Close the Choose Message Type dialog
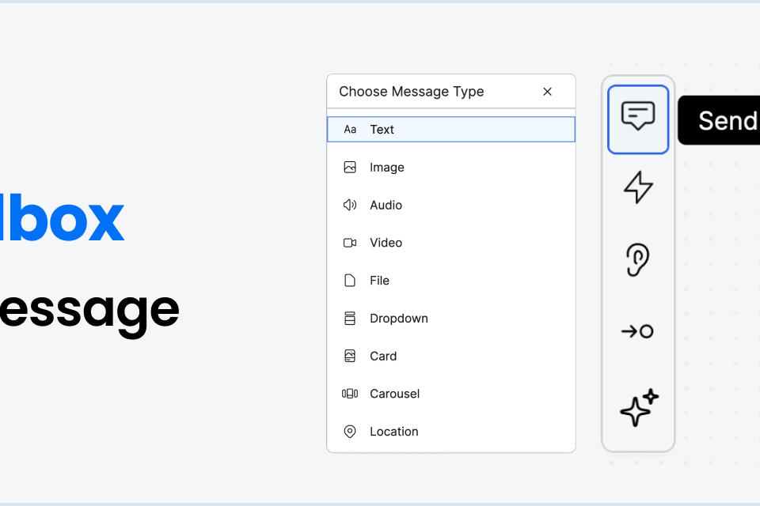The width and height of the screenshot is (760, 506). (x=547, y=92)
